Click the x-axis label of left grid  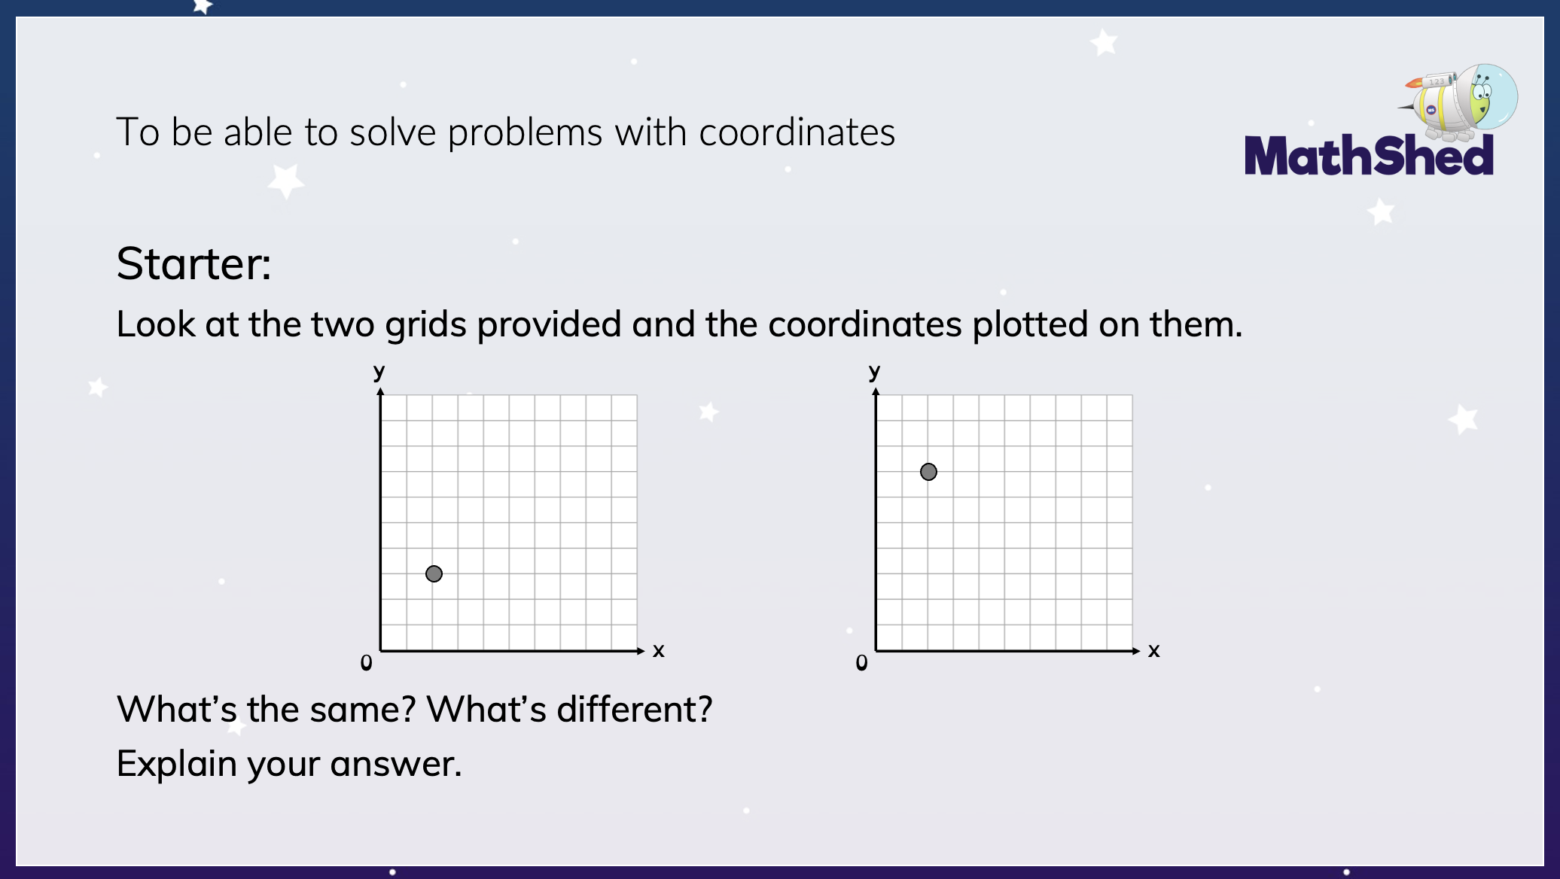658,650
